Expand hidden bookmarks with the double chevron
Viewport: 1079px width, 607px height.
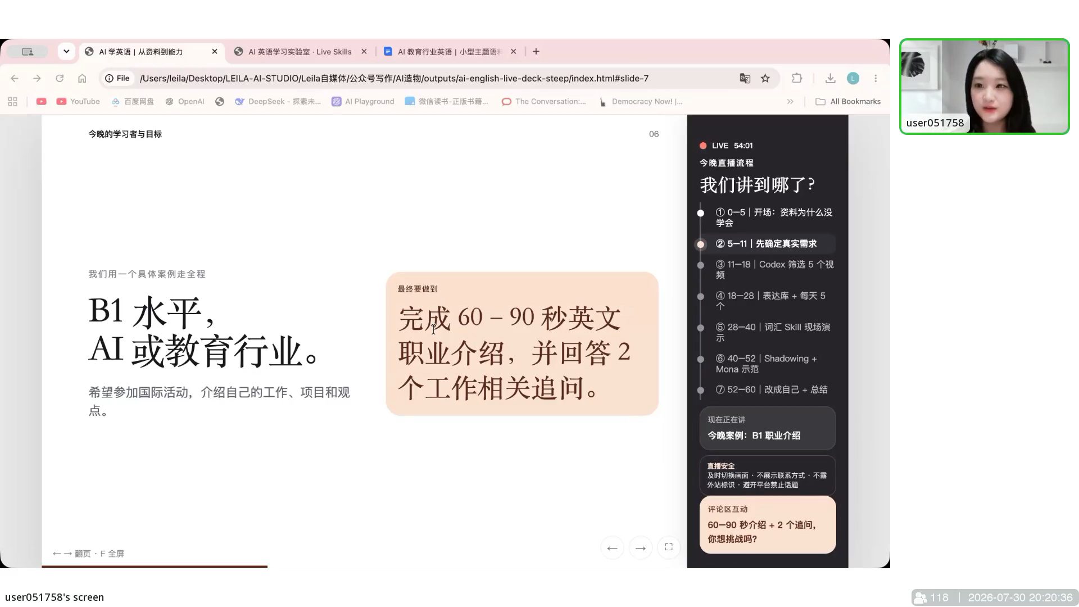pyautogui.click(x=790, y=102)
